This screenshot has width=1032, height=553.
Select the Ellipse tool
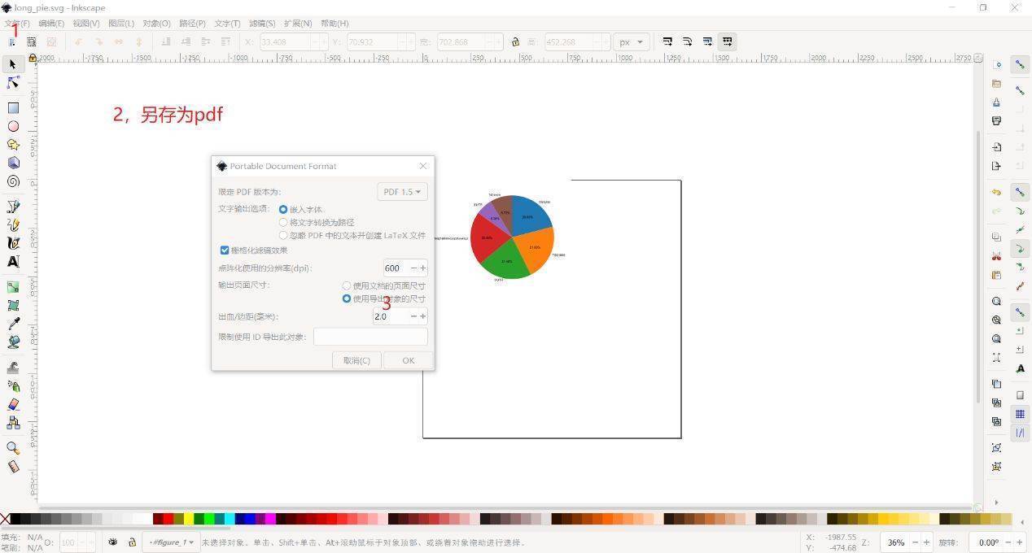[x=13, y=126]
